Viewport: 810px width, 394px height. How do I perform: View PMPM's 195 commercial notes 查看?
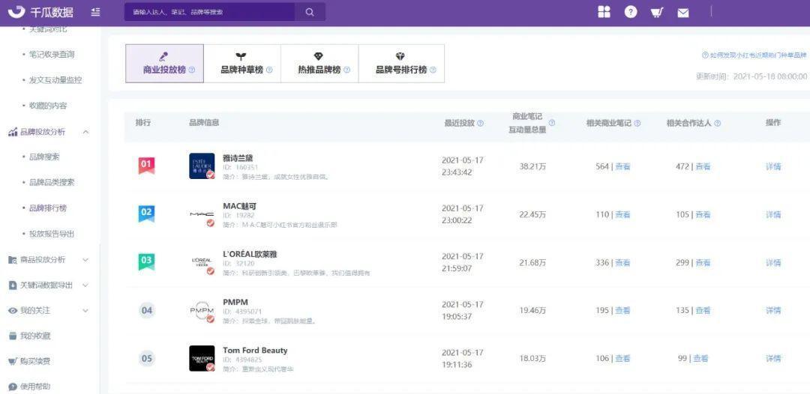[x=623, y=310]
